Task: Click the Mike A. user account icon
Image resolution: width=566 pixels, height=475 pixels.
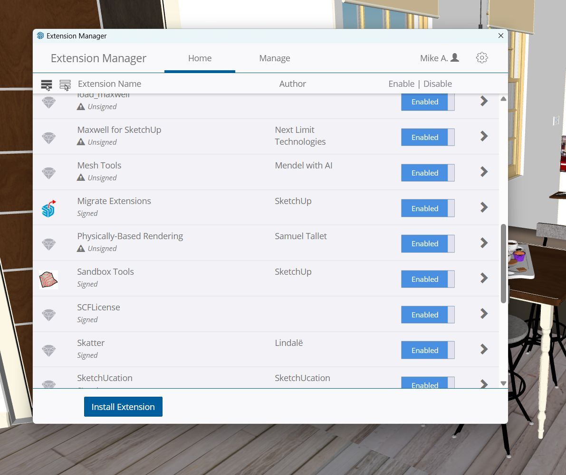Action: point(454,58)
